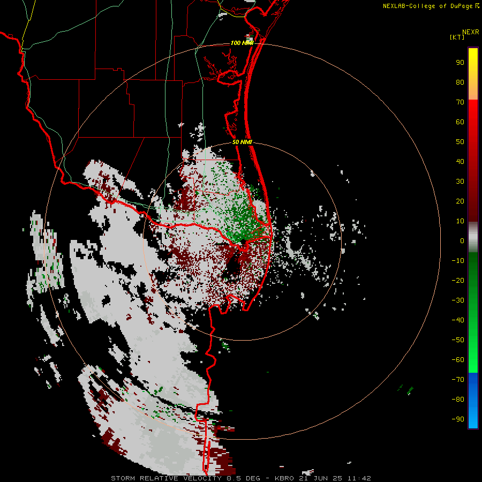Viewport: 482px width, 482px height.
Task: Click the -20 value on velocity scale
Action: point(458,281)
